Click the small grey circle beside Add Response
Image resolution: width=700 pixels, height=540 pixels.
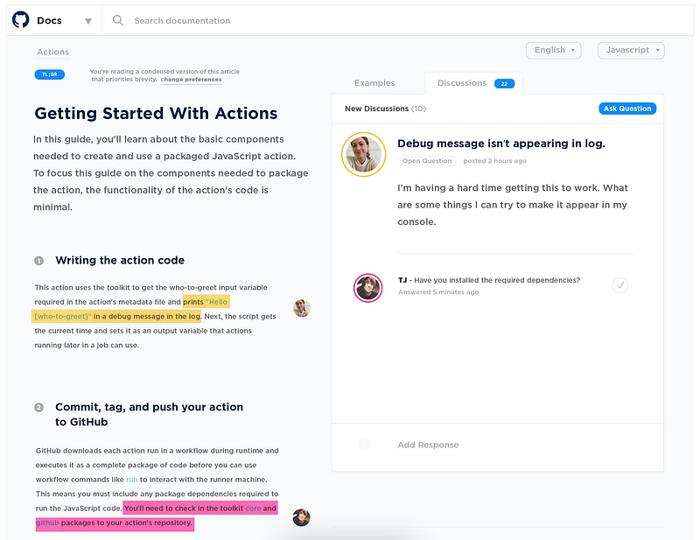[365, 444]
